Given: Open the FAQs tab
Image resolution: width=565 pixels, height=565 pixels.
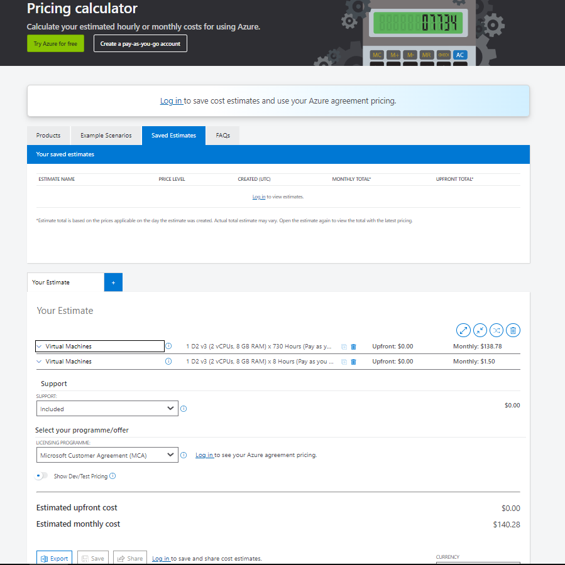Looking at the screenshot, I should click(x=222, y=136).
